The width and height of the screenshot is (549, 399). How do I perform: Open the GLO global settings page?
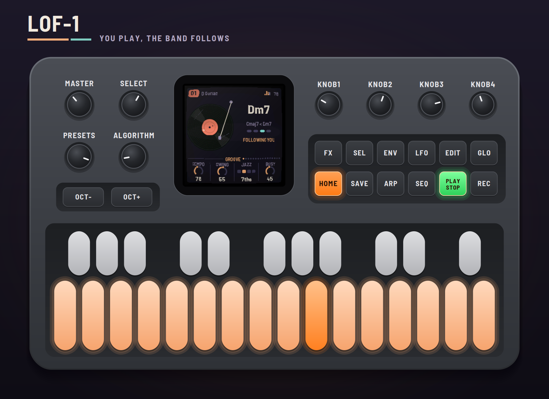click(x=484, y=153)
